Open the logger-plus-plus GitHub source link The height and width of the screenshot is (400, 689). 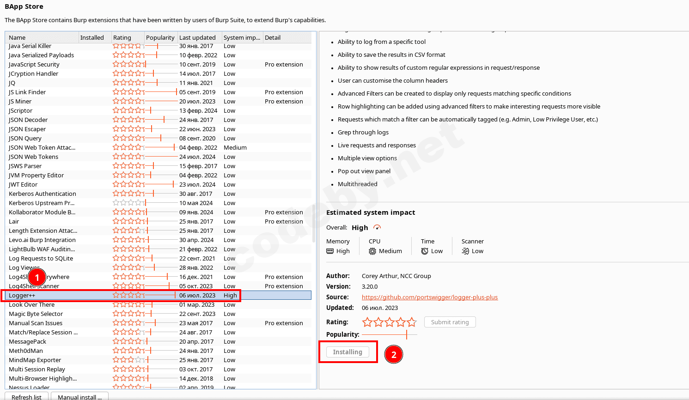coord(430,297)
